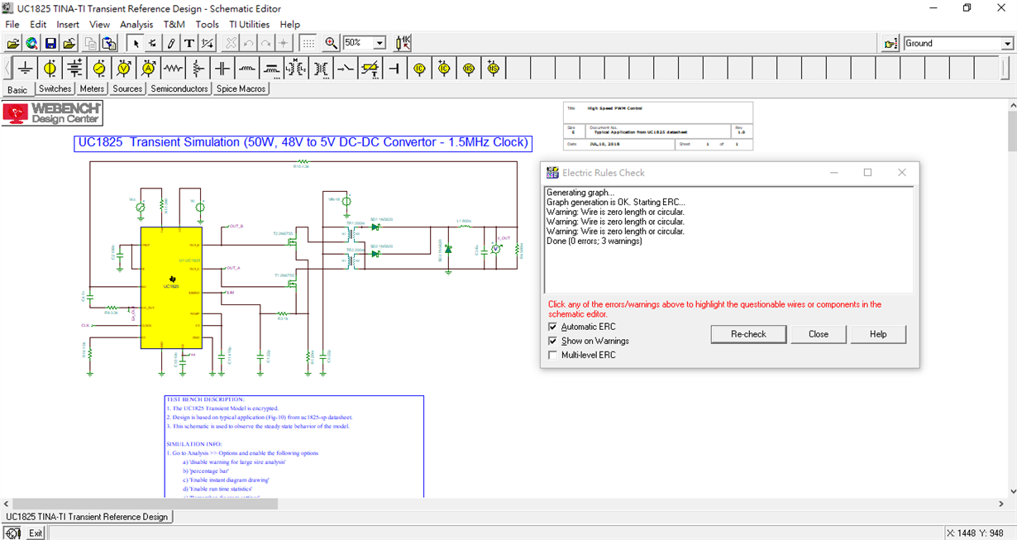This screenshot has width=1017, height=540.
Task: Click the last NS+ component icon
Action: point(493,68)
